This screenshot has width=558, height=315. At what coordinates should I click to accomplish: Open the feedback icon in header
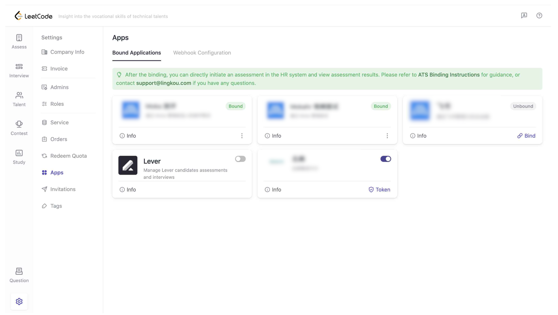tap(524, 15)
